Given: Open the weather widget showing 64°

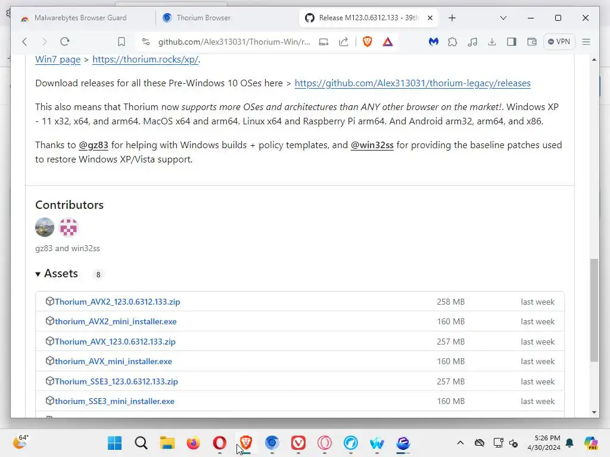Looking at the screenshot, I should 20,442.
